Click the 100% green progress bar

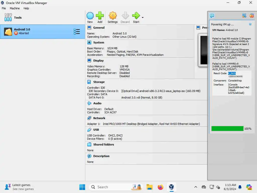point(227,128)
